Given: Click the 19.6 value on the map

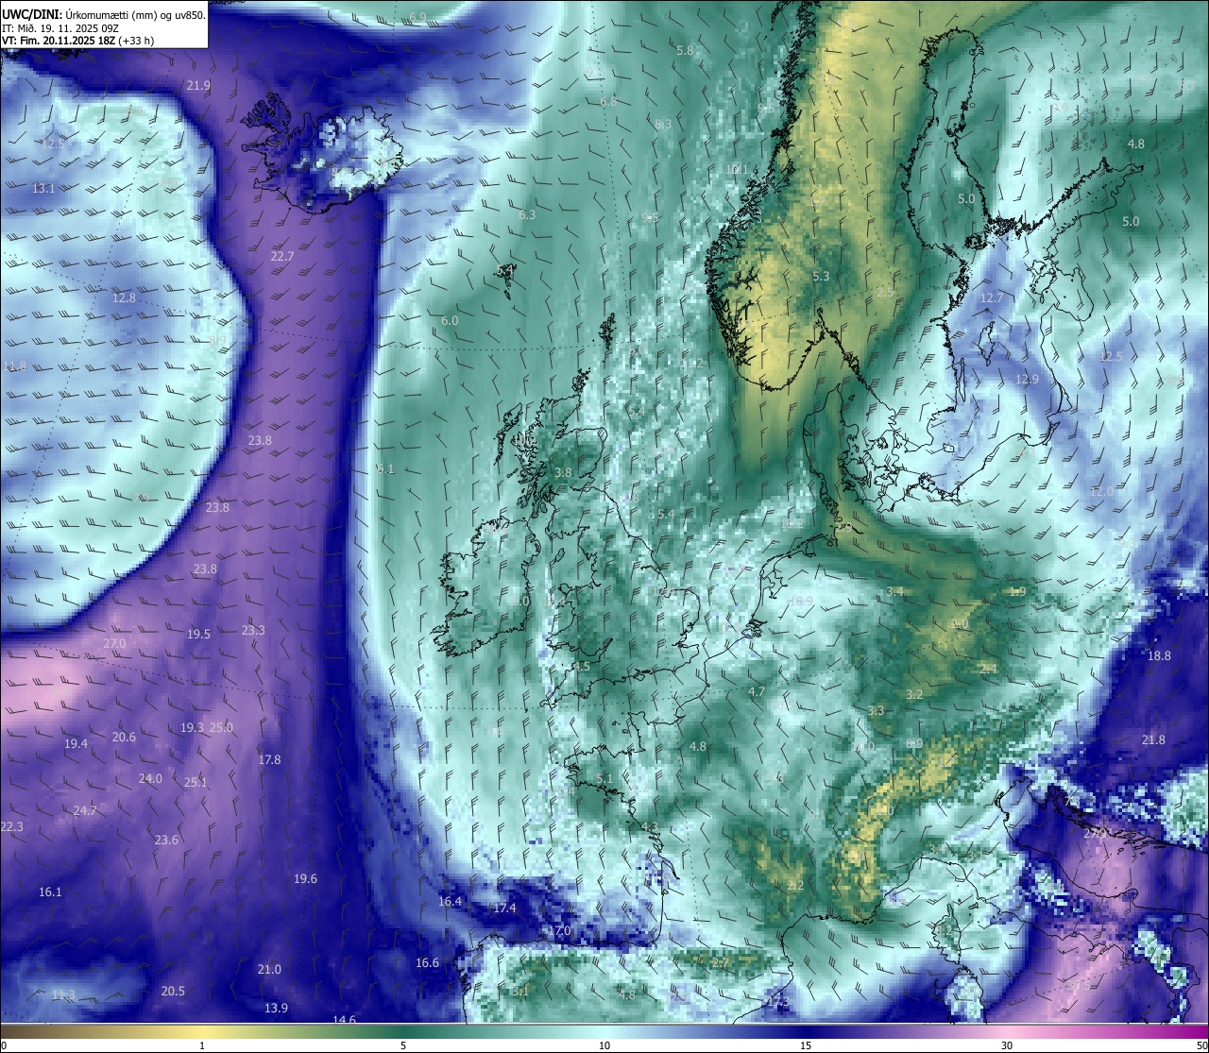Looking at the screenshot, I should 305,878.
